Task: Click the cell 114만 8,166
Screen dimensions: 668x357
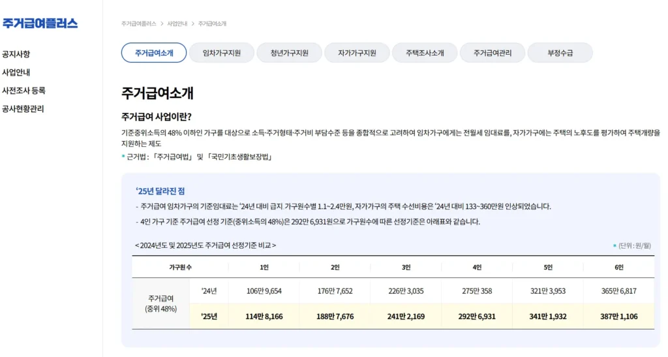Action: pos(264,317)
